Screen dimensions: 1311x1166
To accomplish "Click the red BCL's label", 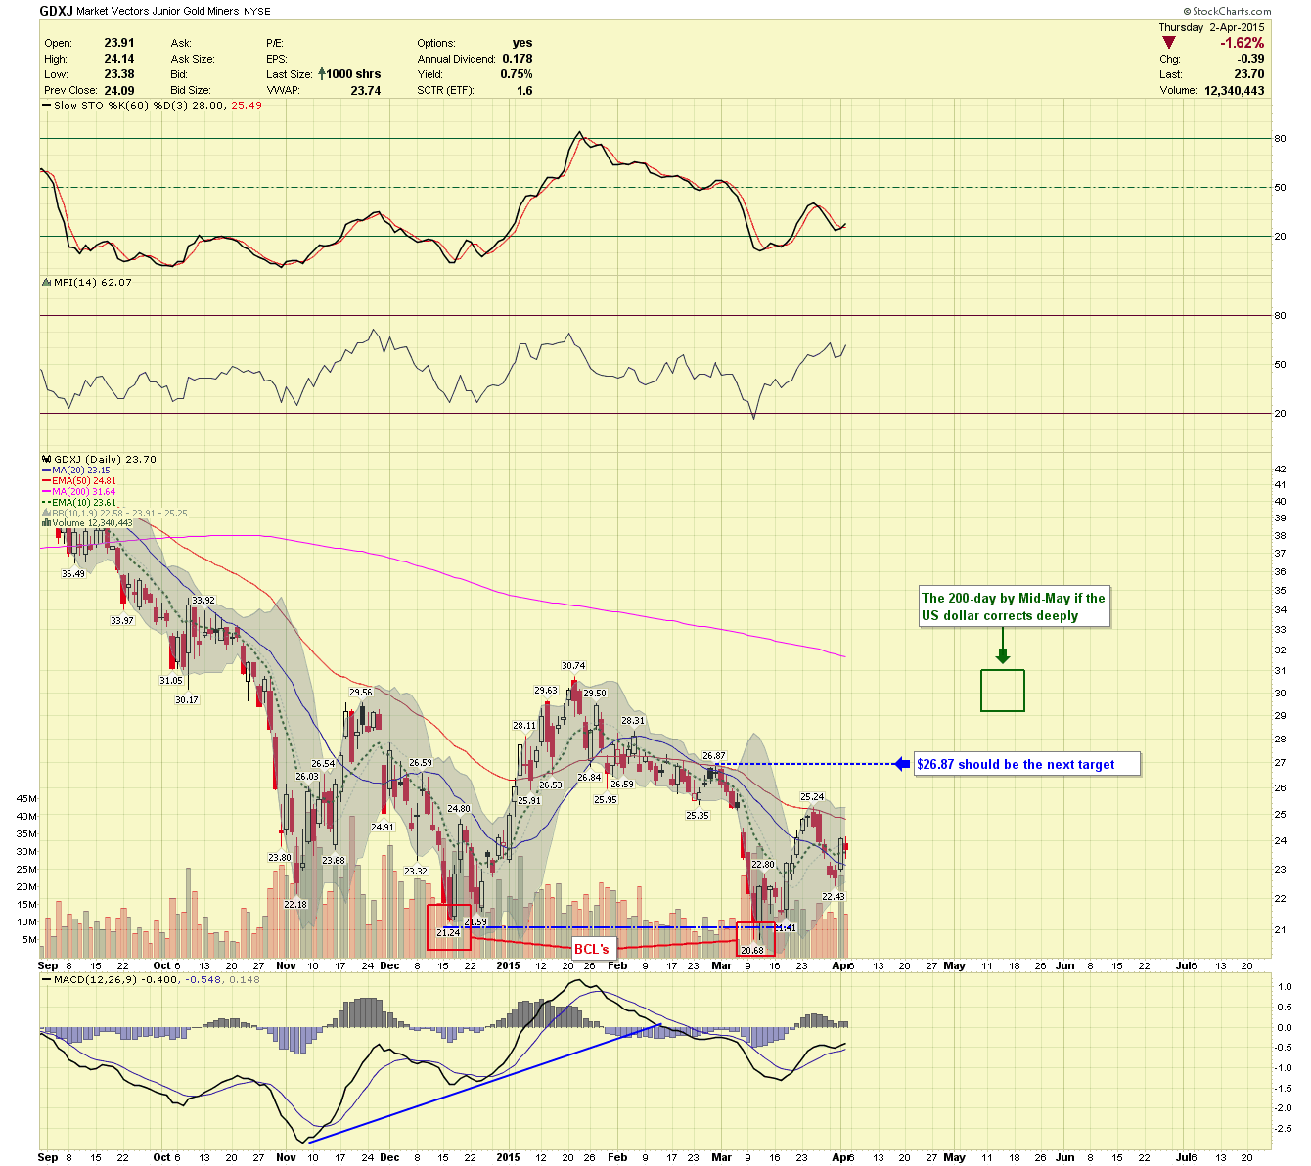I will (x=591, y=949).
